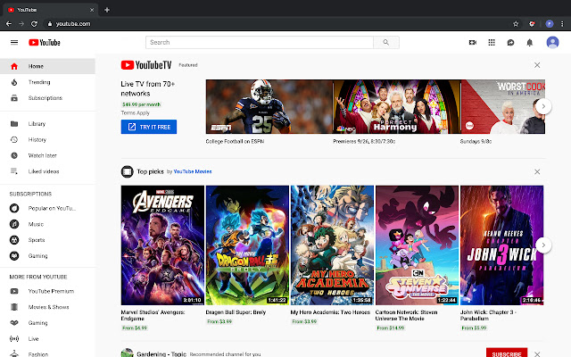Open Live in the sidebar
Image resolution: width=571 pixels, height=357 pixels.
pyautogui.click(x=47, y=339)
